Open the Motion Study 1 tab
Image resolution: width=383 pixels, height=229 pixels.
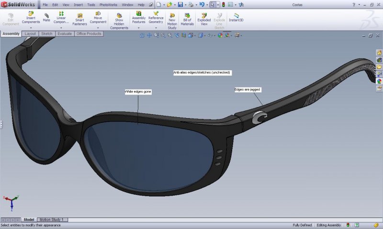(x=52, y=220)
